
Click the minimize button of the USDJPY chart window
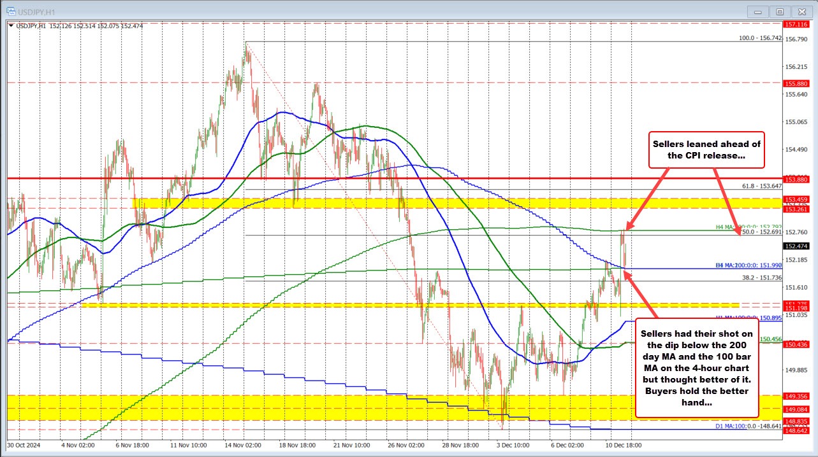757,11
